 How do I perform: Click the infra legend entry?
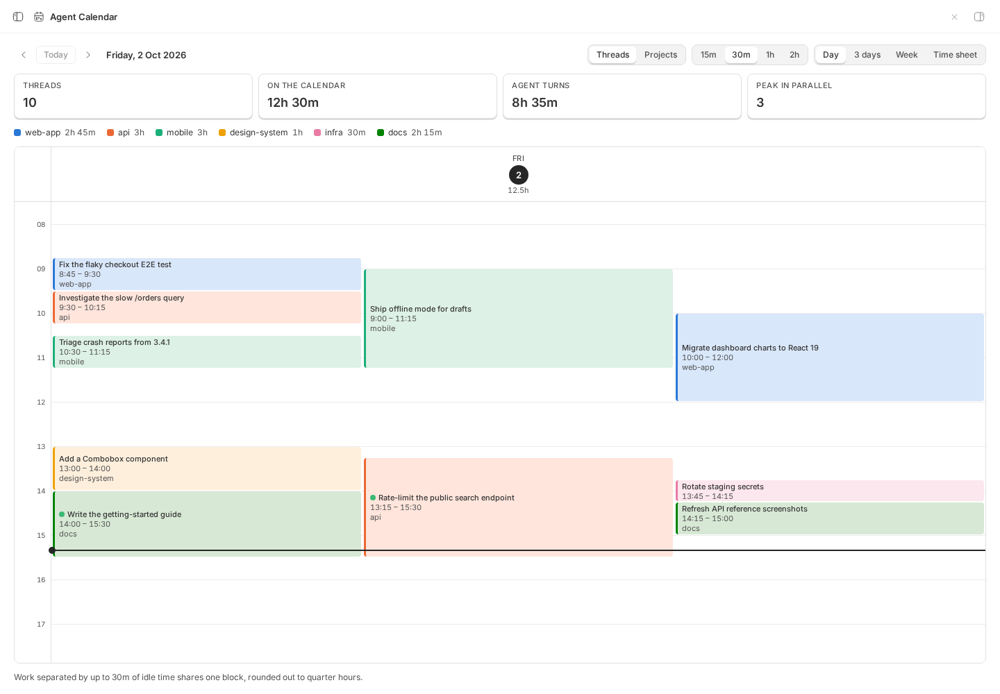[340, 133]
